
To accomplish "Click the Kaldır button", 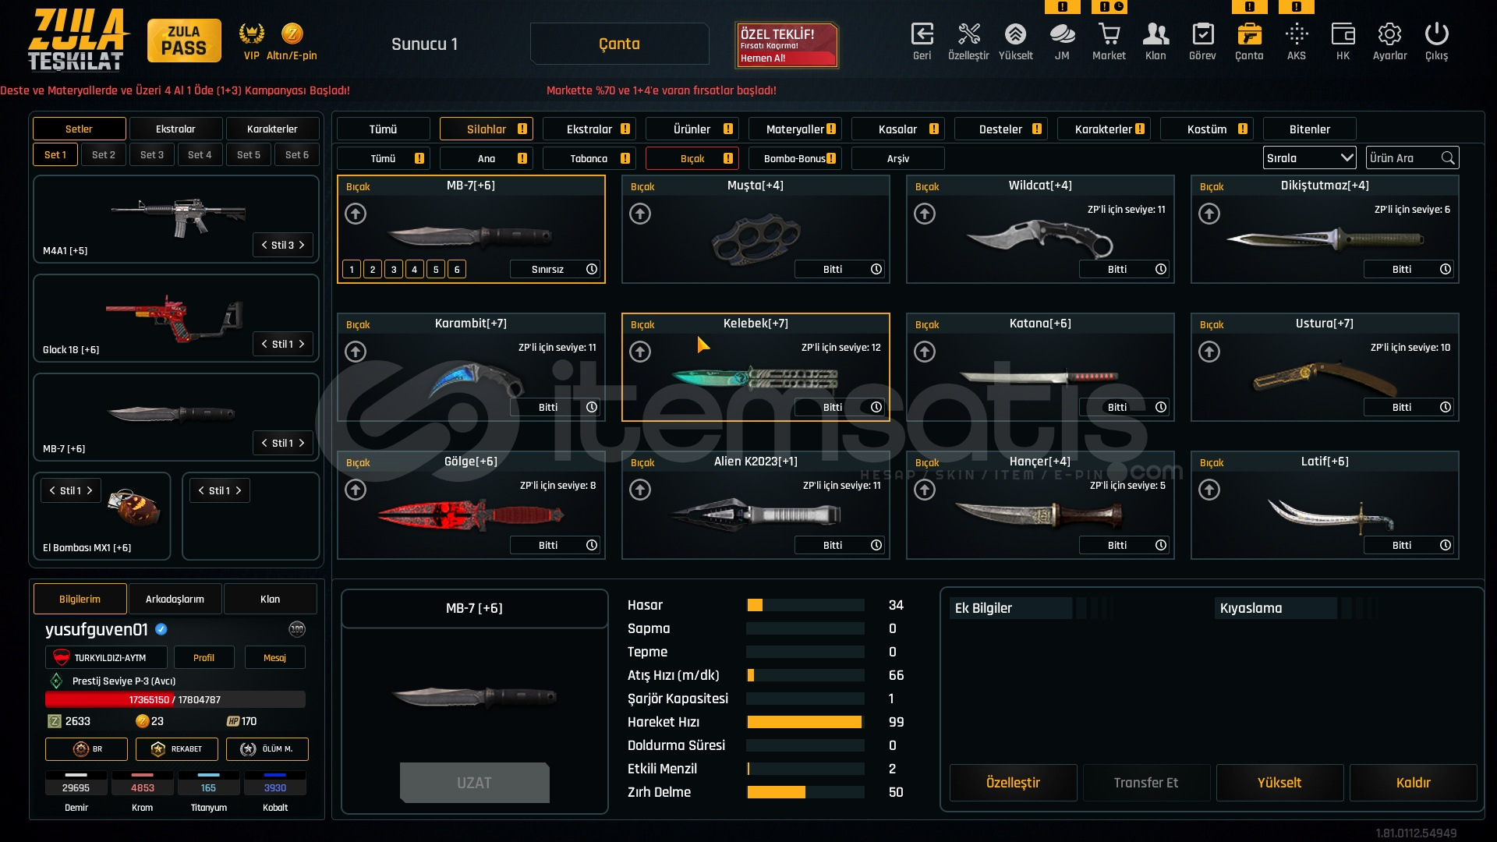I will click(x=1413, y=783).
